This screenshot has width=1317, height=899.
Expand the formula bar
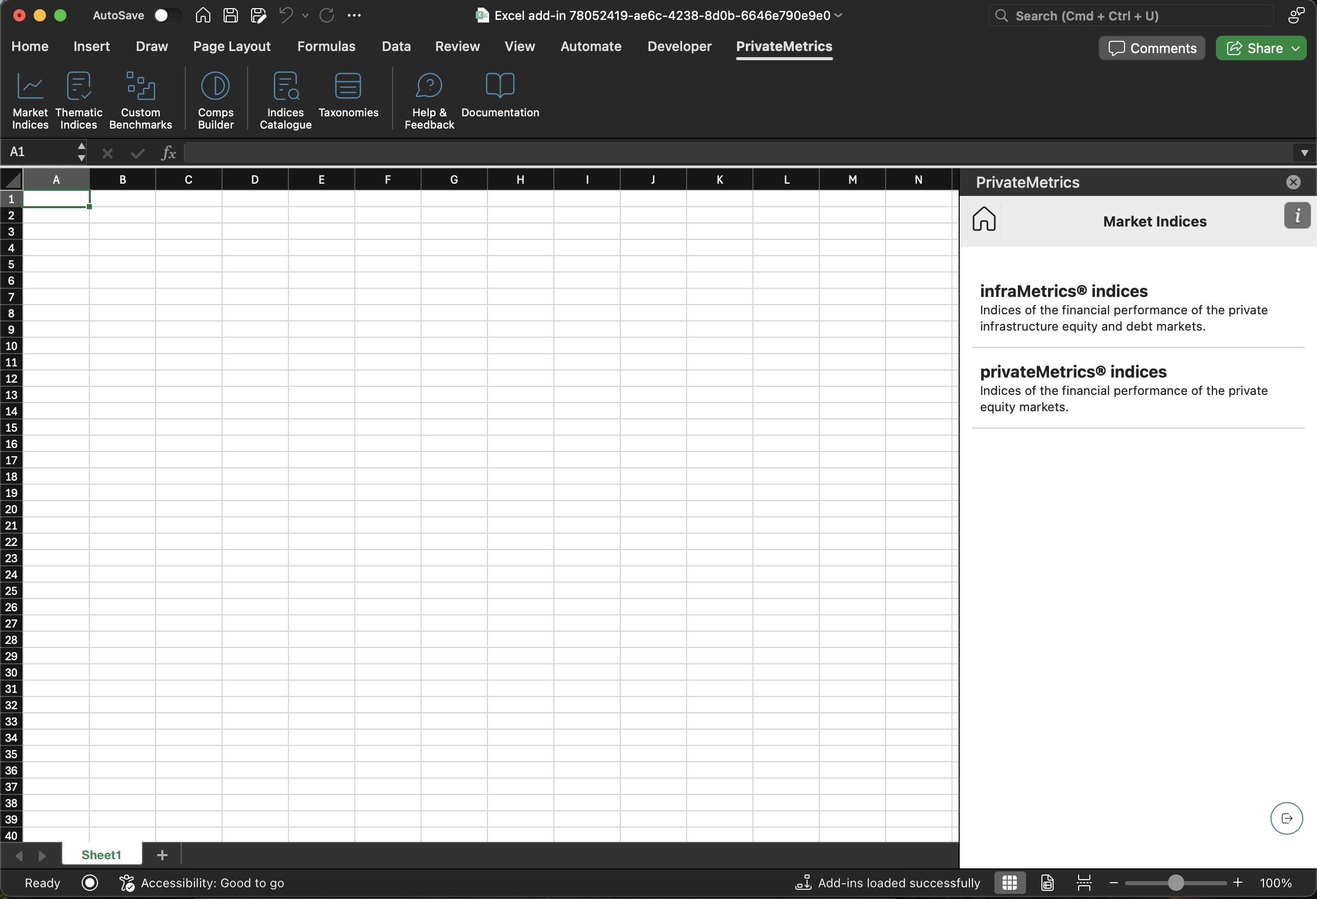(x=1304, y=153)
